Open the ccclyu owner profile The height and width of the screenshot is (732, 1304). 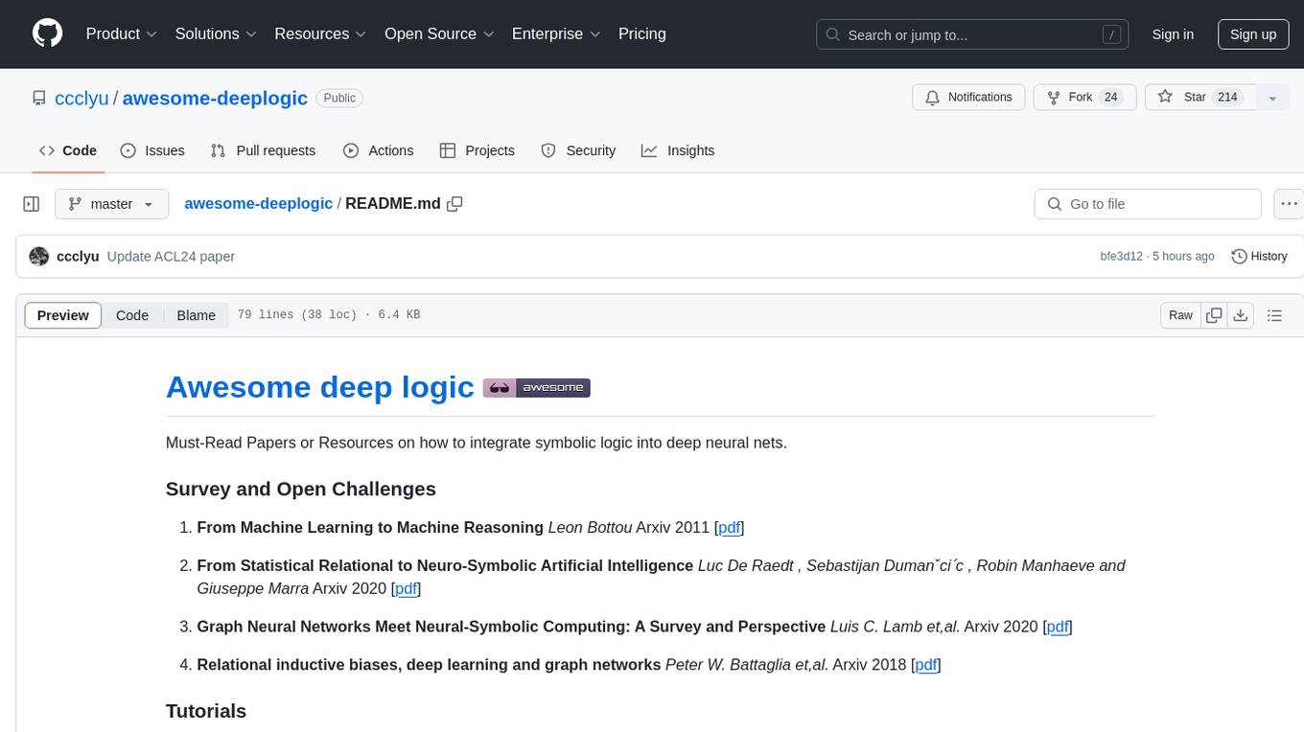click(x=81, y=98)
